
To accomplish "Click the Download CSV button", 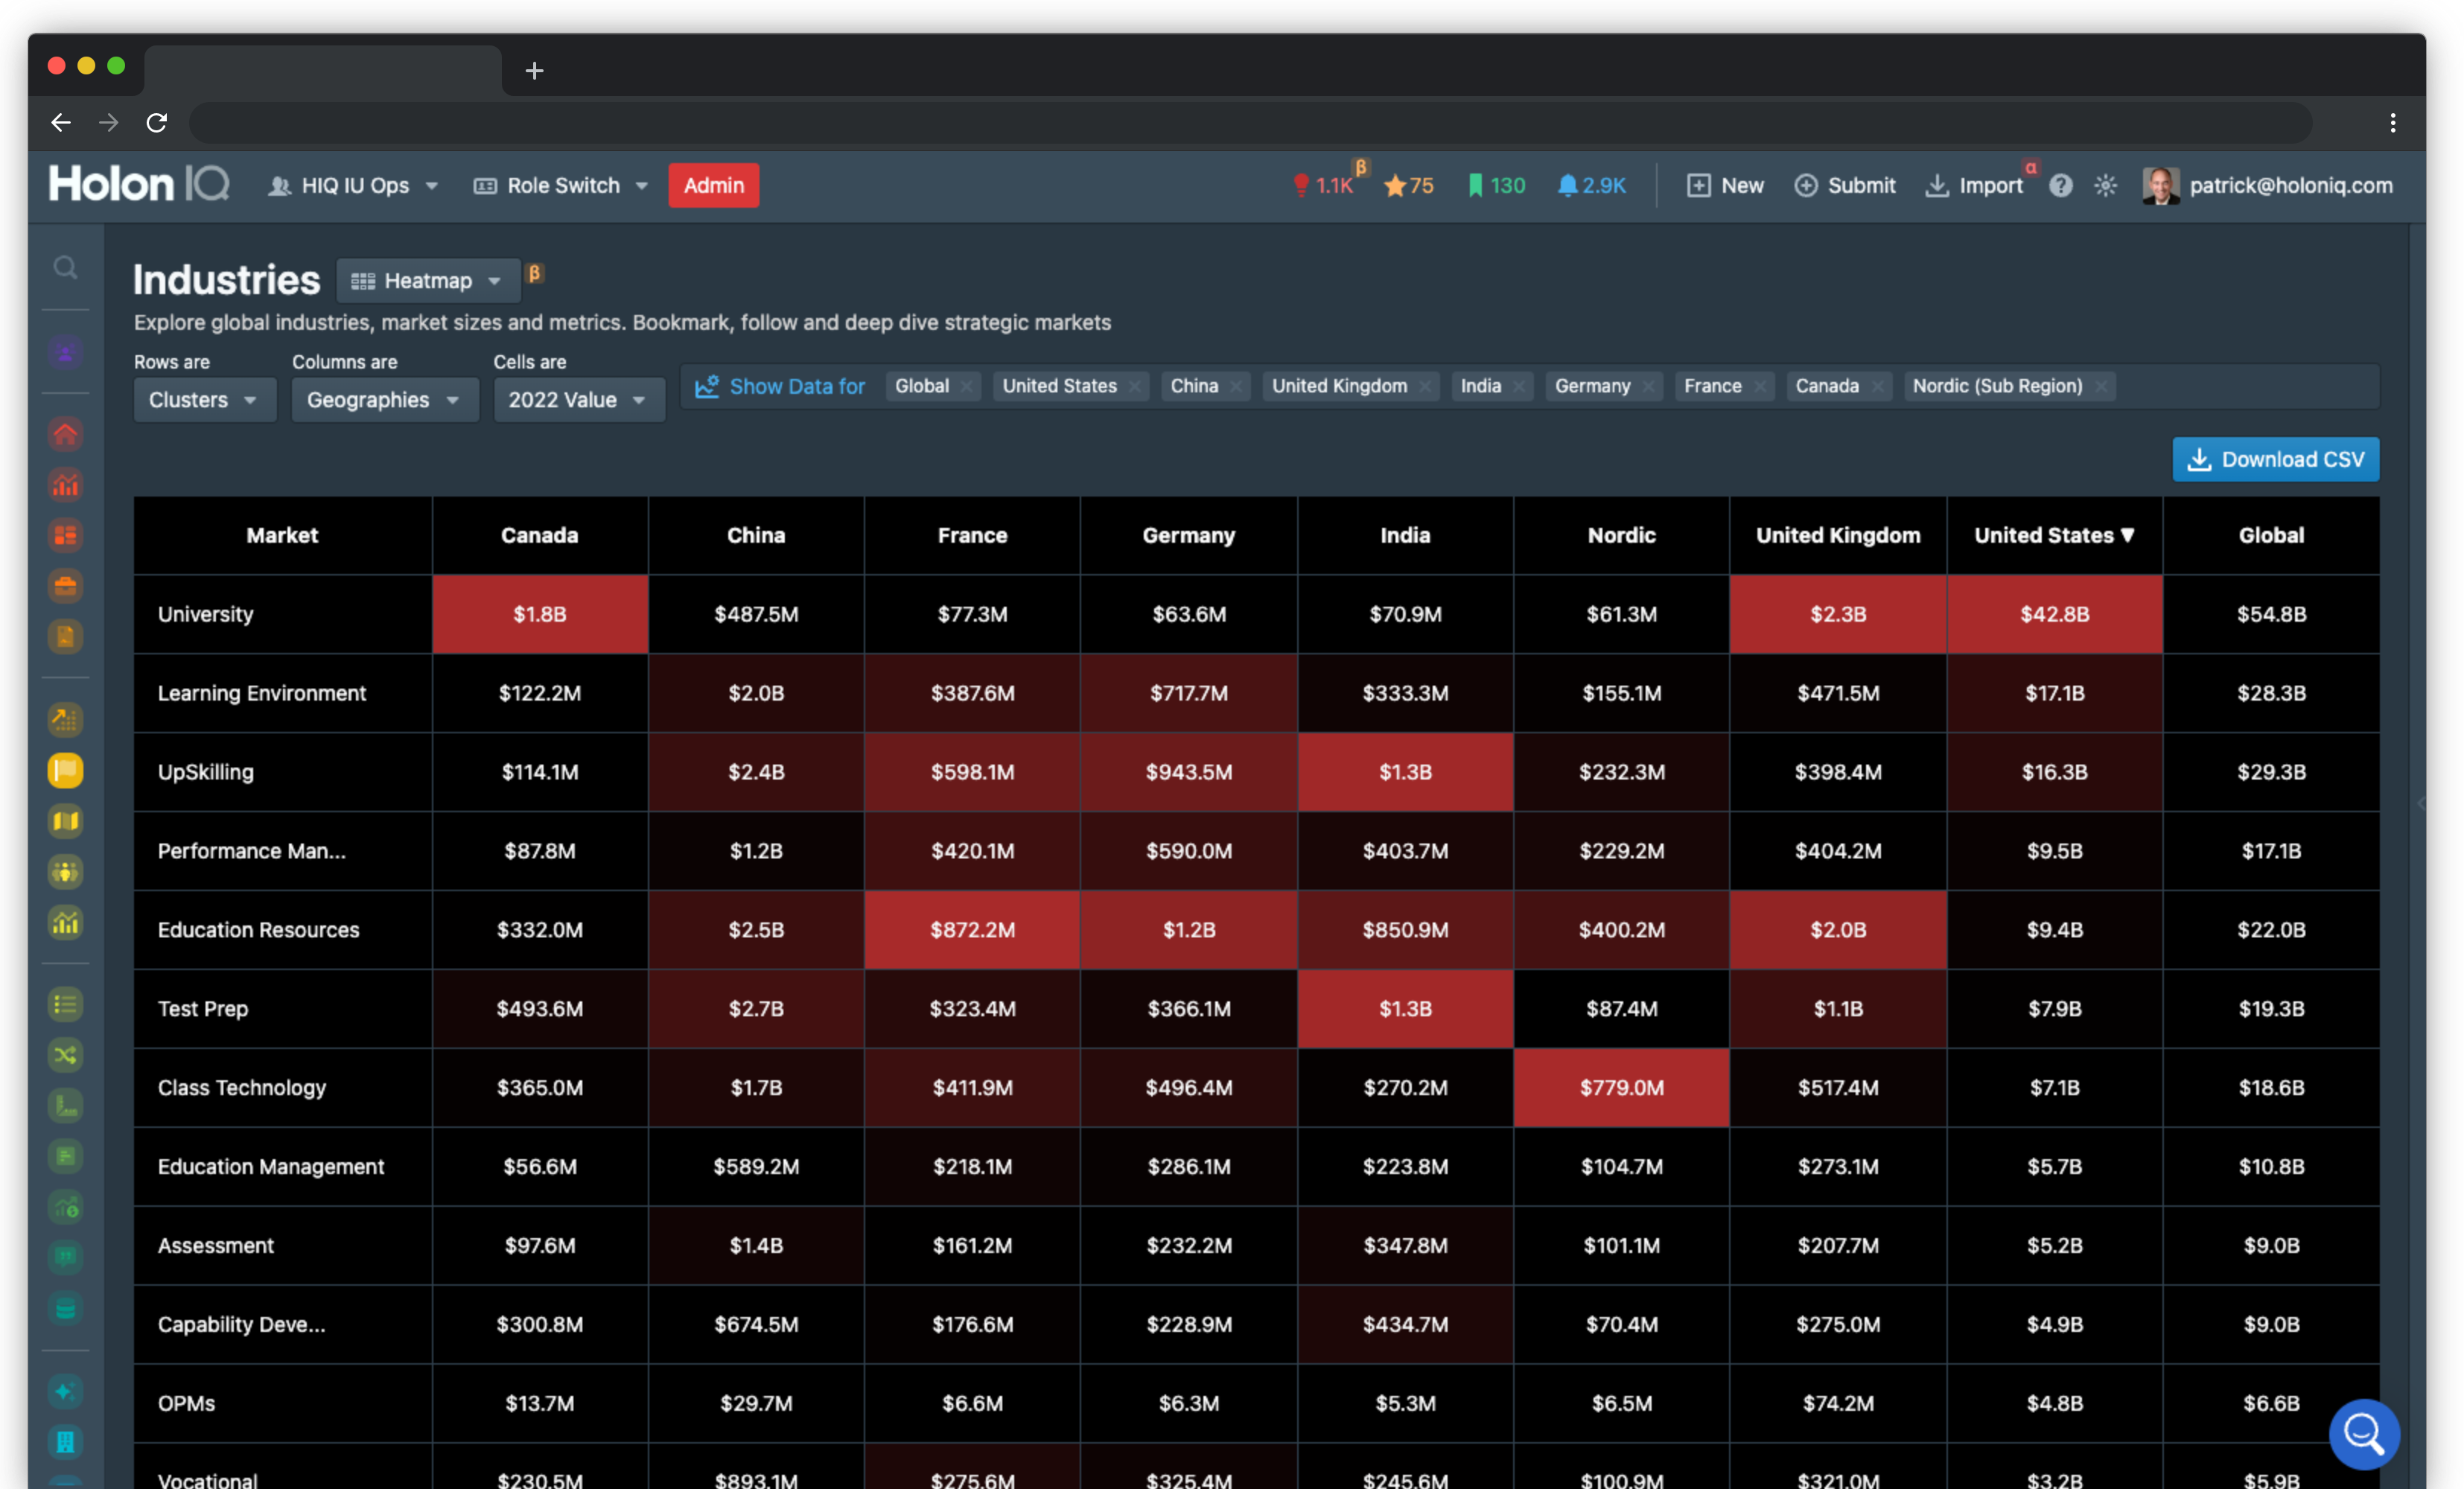I will 2275,460.
